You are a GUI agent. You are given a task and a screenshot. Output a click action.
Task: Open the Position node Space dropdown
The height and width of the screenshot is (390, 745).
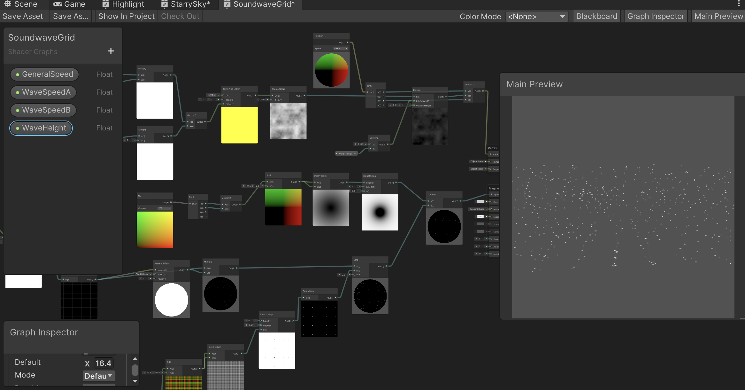pyautogui.click(x=341, y=49)
